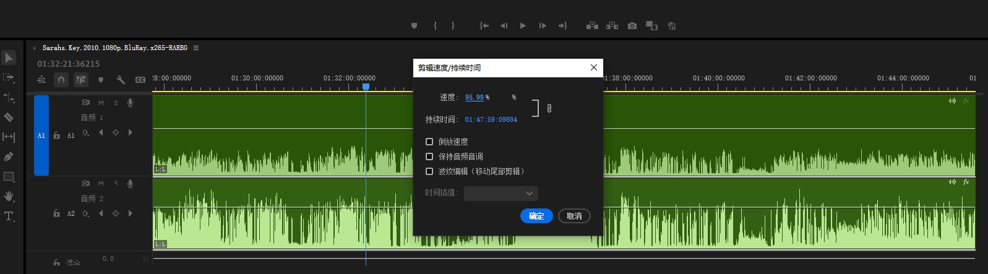
Task: Select the Type (T) tool
Action: [x=9, y=216]
